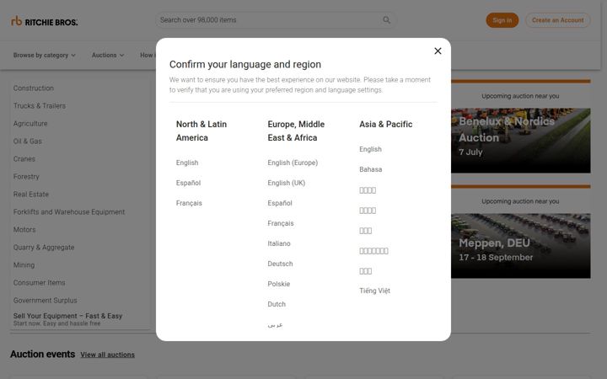The height and width of the screenshot is (379, 607).
Task: Select Español under Europe, Middle East & Africa
Action: (x=280, y=203)
